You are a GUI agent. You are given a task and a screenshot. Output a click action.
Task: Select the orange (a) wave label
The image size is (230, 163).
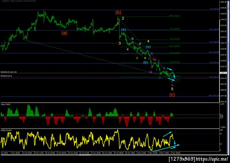(64, 33)
